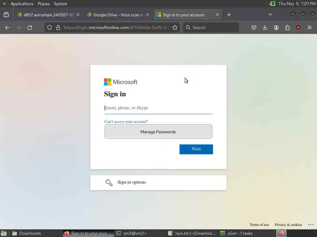317x237 pixels.
Task: Click the update notifier tray icon
Action: 272,4
